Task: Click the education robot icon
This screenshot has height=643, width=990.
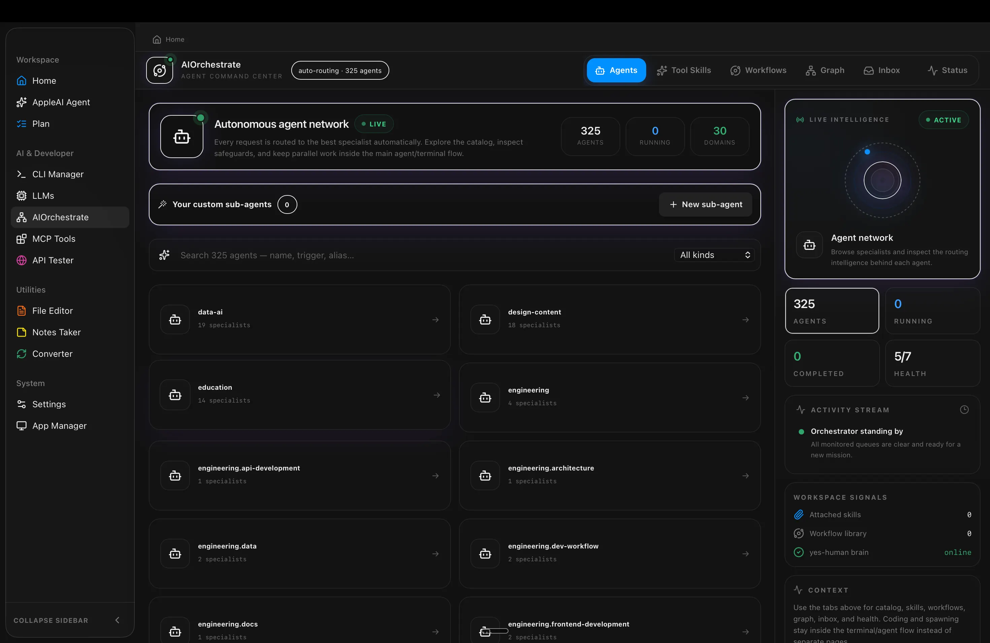Action: tap(175, 395)
